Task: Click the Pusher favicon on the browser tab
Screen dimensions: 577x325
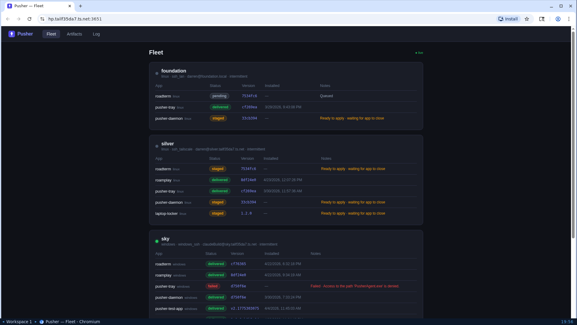Action: (x=10, y=6)
